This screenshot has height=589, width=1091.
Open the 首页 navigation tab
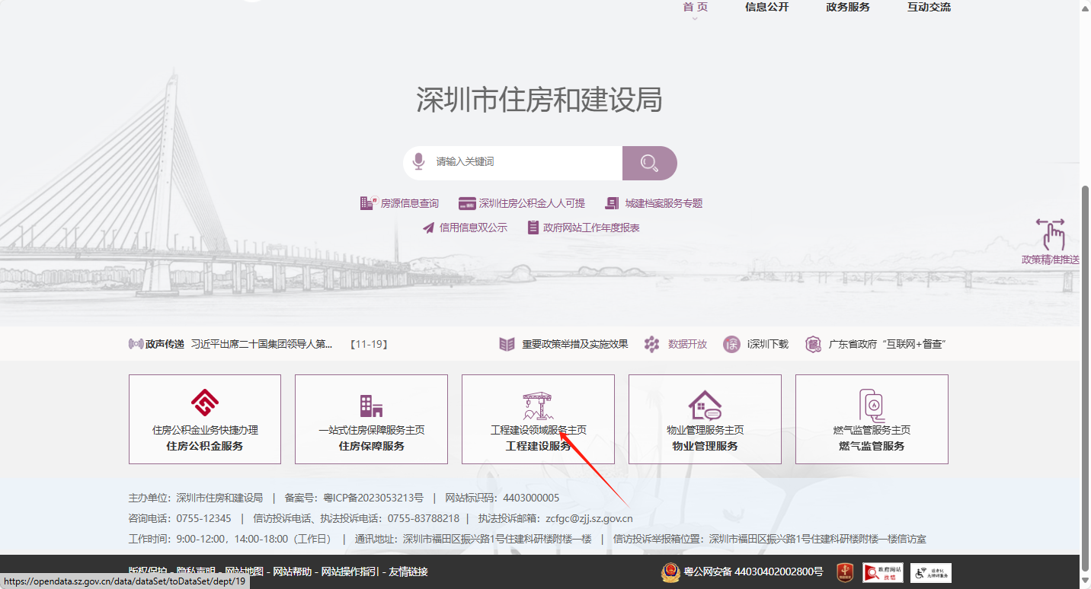(x=695, y=7)
